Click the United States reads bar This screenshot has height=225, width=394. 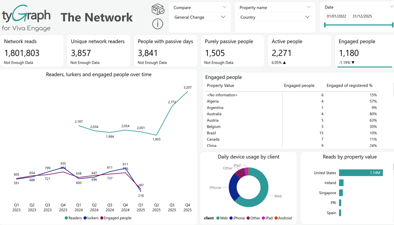pos(361,173)
